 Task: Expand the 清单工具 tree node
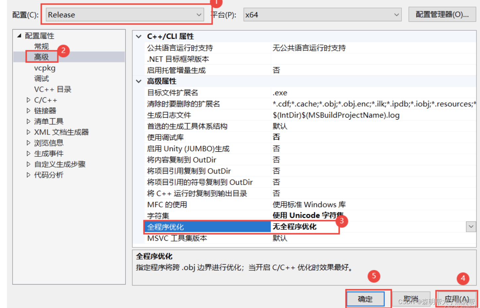pos(28,121)
